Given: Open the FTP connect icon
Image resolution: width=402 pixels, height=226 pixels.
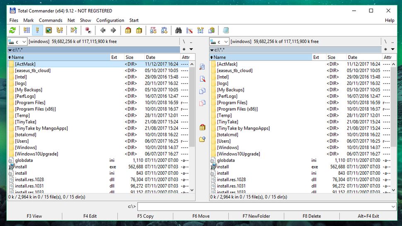Looking at the screenshot, I should point(153,30).
